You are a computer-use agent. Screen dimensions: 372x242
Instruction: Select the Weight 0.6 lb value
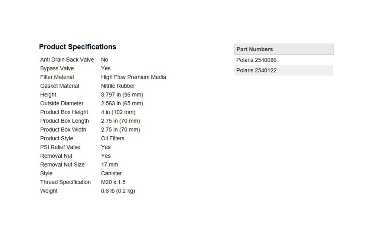point(118,191)
